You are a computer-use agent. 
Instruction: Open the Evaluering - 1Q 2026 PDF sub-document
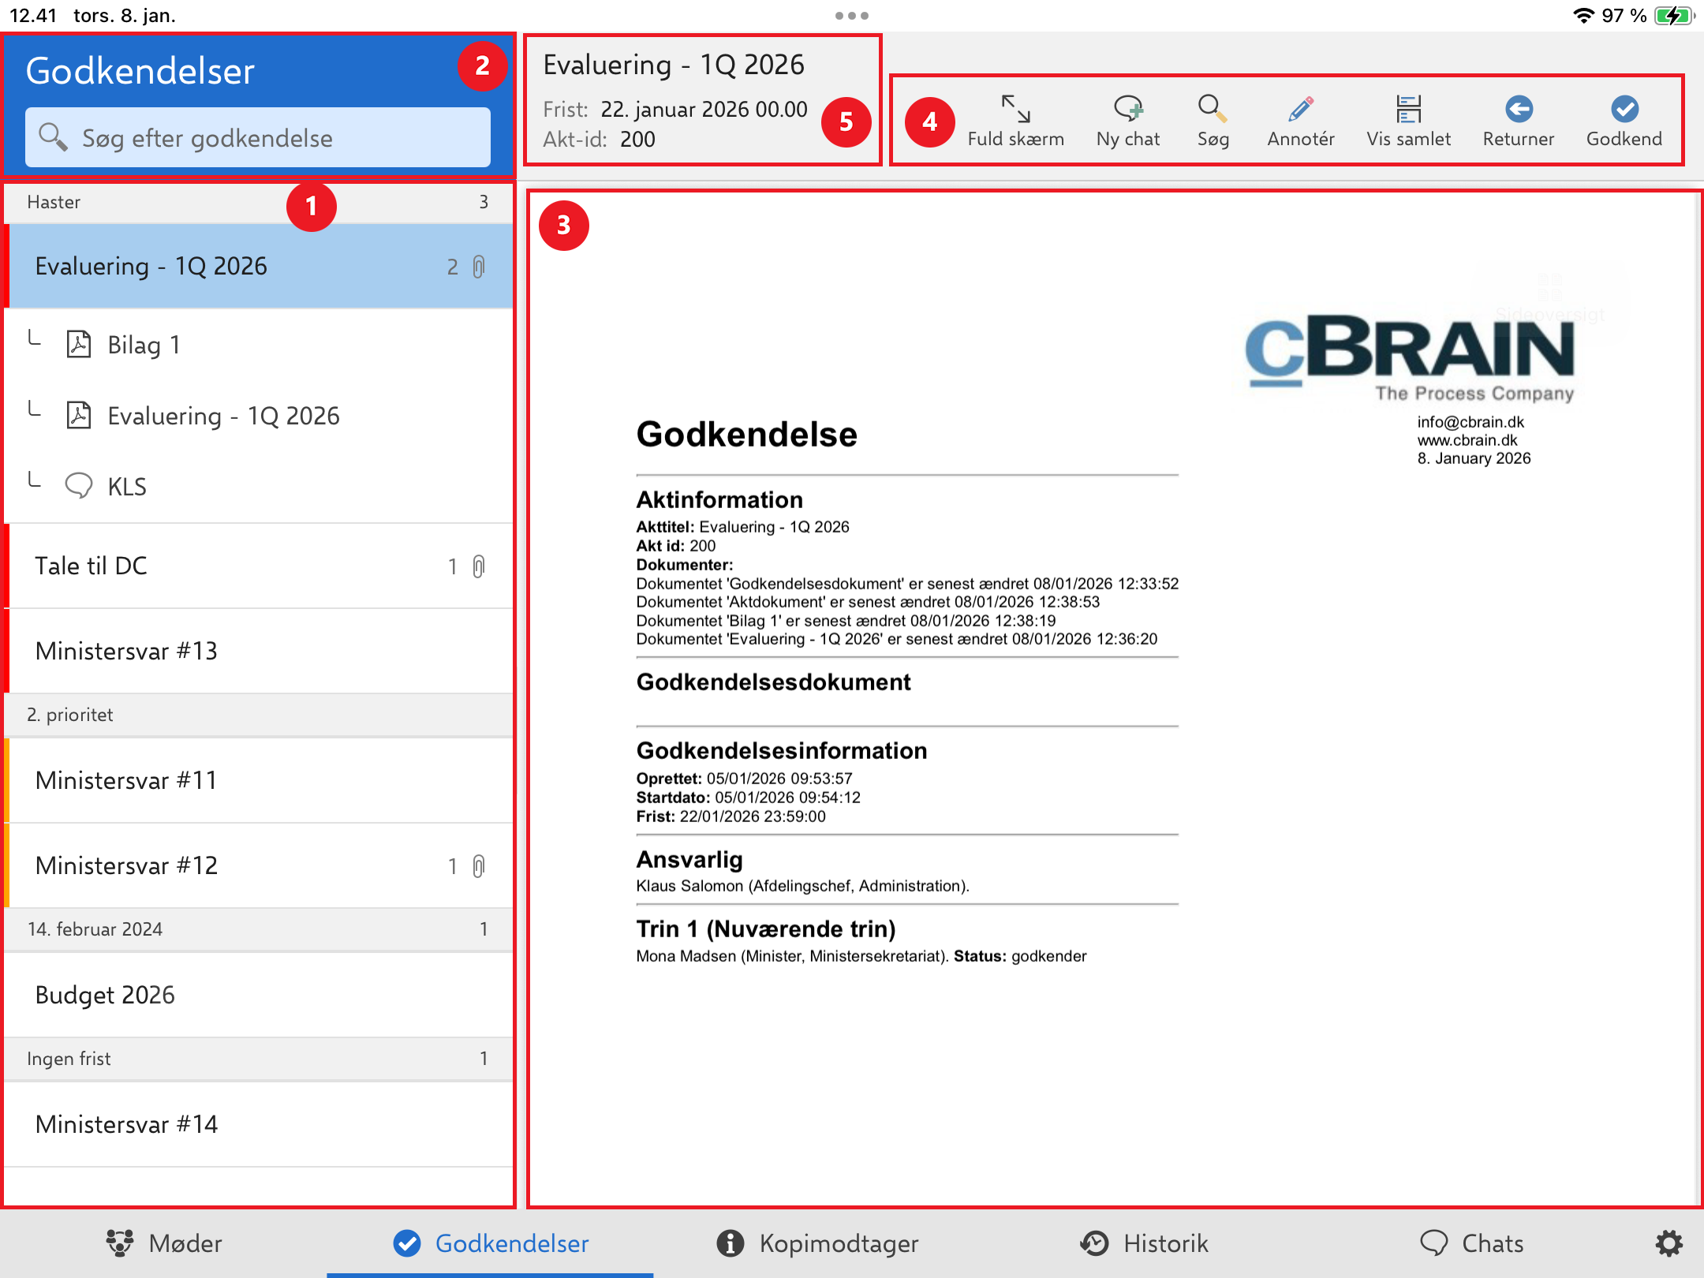point(259,416)
